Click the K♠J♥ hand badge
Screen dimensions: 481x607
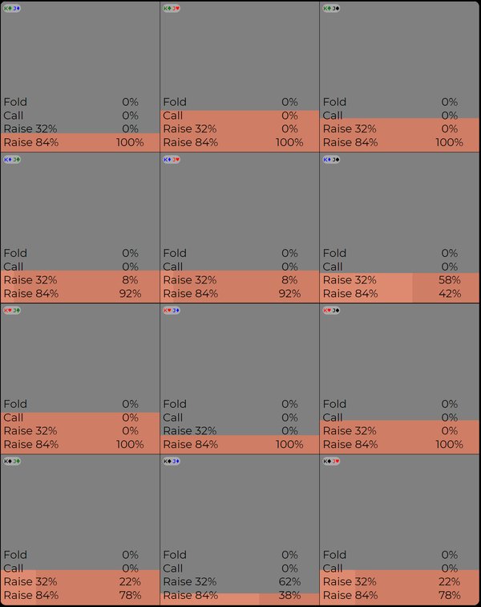(331, 461)
